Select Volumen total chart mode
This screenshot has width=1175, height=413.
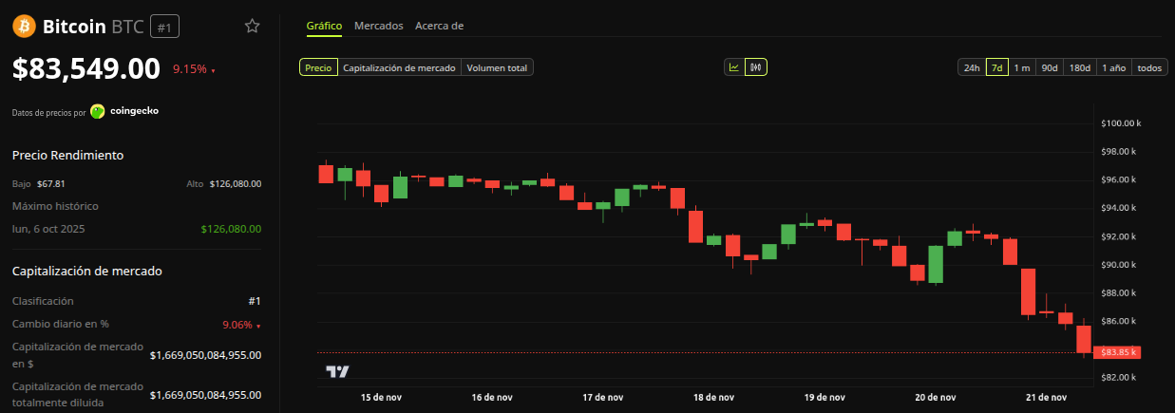click(497, 67)
